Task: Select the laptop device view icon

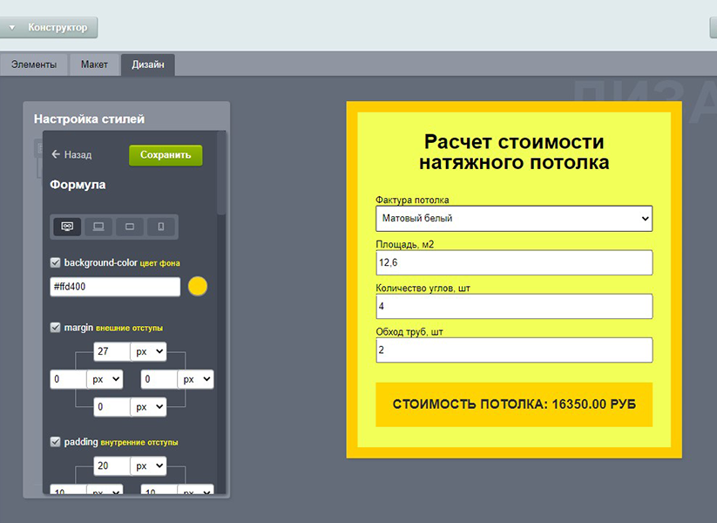Action: [x=98, y=227]
